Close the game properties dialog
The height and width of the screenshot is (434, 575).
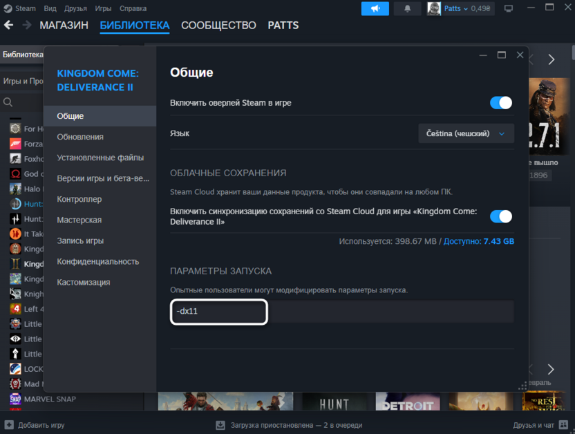coord(520,55)
